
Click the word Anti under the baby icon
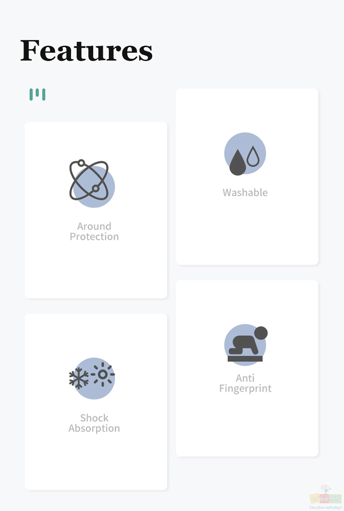[245, 378]
